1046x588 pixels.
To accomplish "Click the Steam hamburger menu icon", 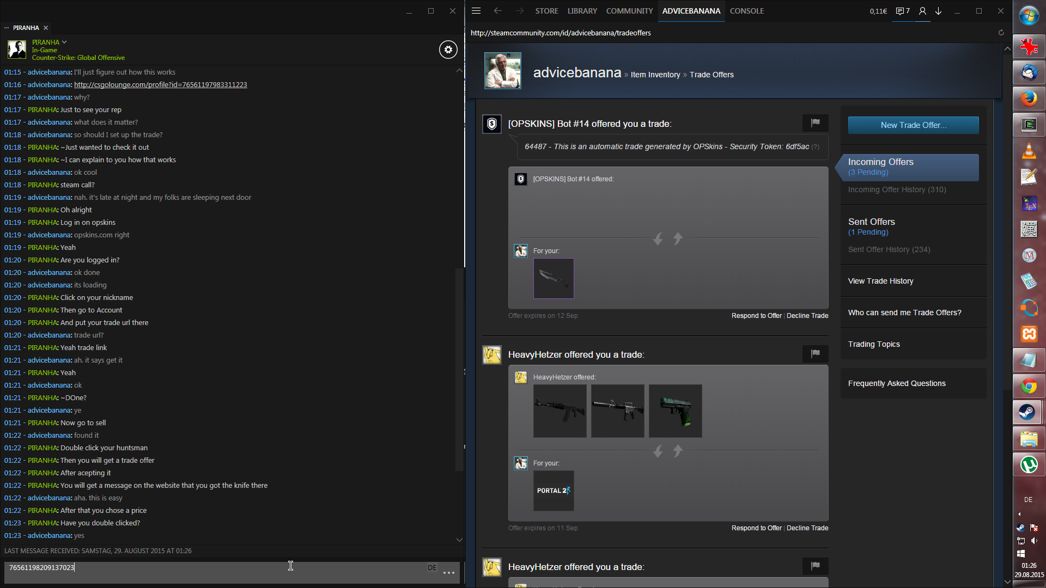I will coord(476,11).
